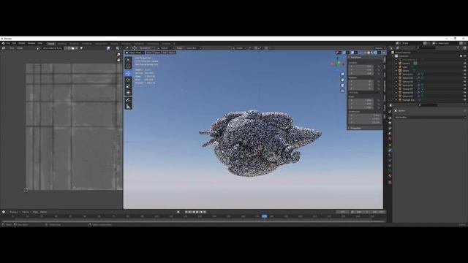Select the Annotate pencil tool
468x263 pixels.
[129, 100]
